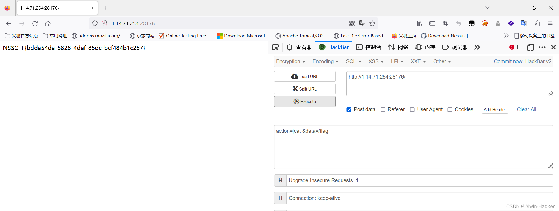Open the XSS dropdown menu

(376, 61)
